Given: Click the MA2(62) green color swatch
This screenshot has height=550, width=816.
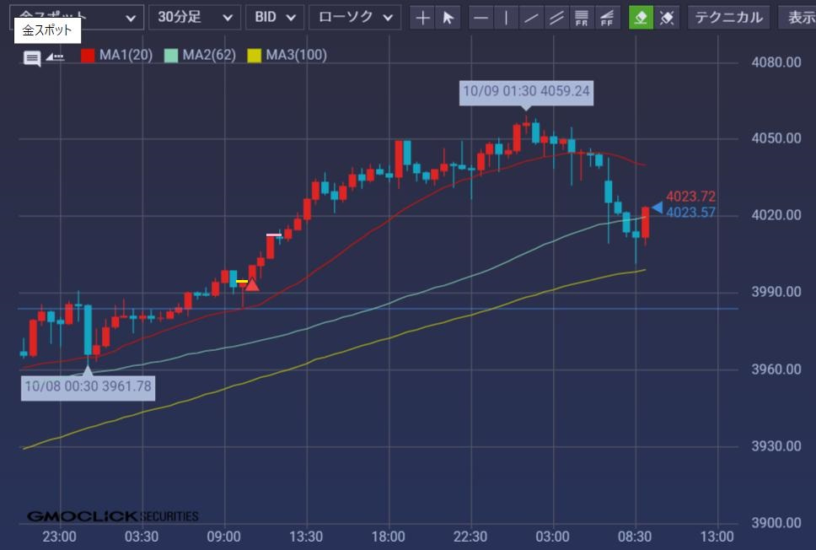Looking at the screenshot, I should pyautogui.click(x=170, y=55).
